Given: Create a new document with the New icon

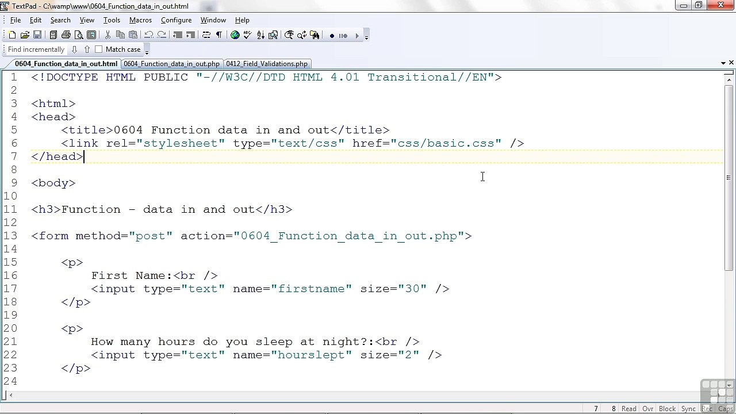Looking at the screenshot, I should [x=12, y=35].
